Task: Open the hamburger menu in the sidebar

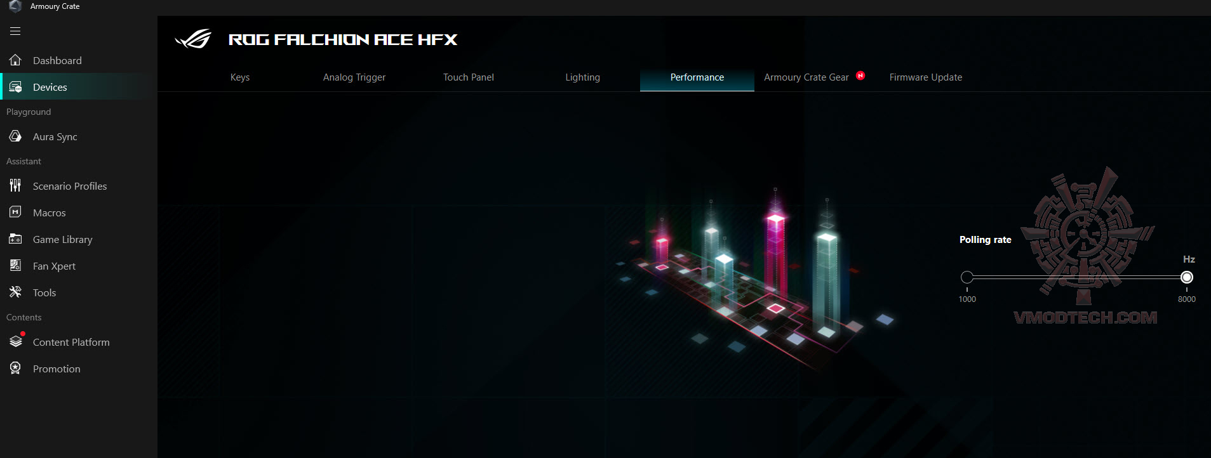Action: pyautogui.click(x=15, y=31)
